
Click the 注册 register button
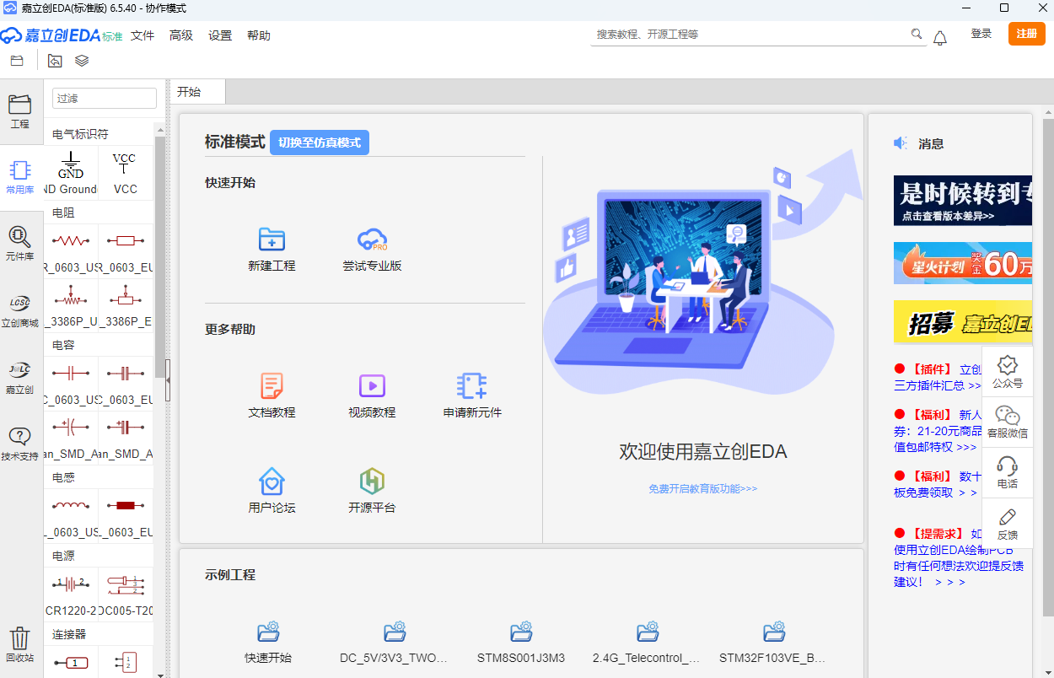coord(1025,34)
